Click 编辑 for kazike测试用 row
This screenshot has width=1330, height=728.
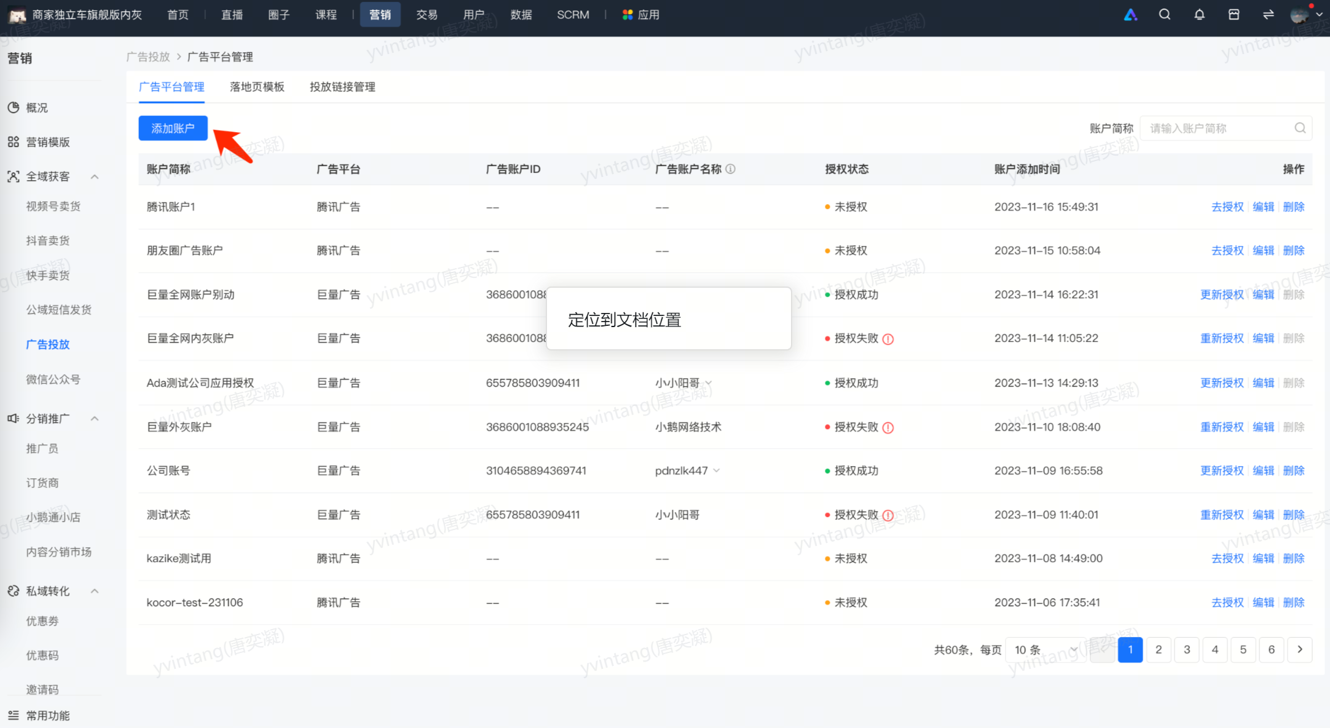(x=1264, y=559)
